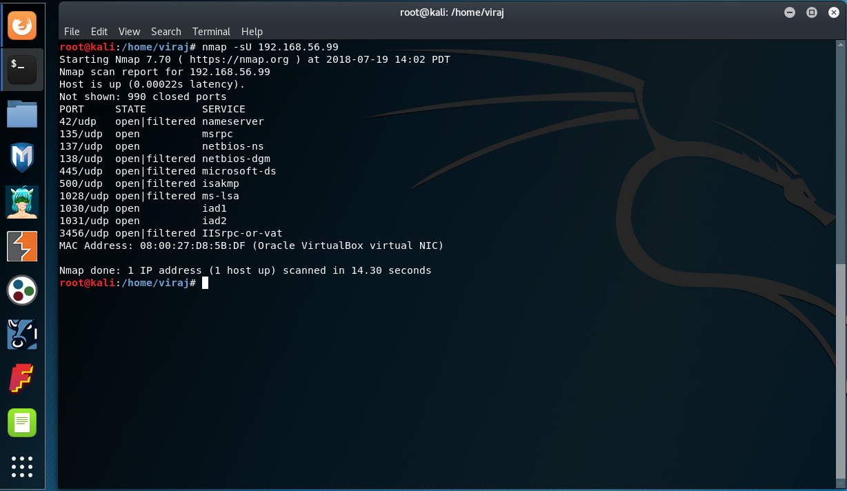Image resolution: width=847 pixels, height=491 pixels.
Task: Click the 1031/udp iad2 row
Action: [143, 221]
